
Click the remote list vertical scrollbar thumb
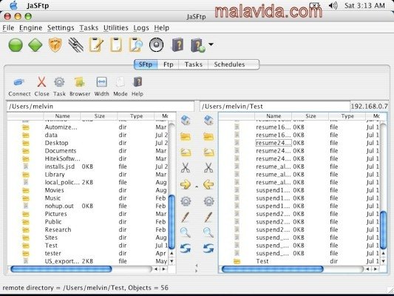384,230
